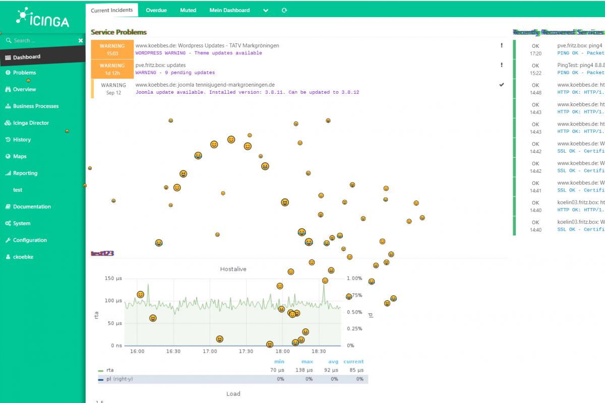Image resolution: width=605 pixels, height=403 pixels.
Task: Sort the legend by the current column
Action: click(x=353, y=362)
